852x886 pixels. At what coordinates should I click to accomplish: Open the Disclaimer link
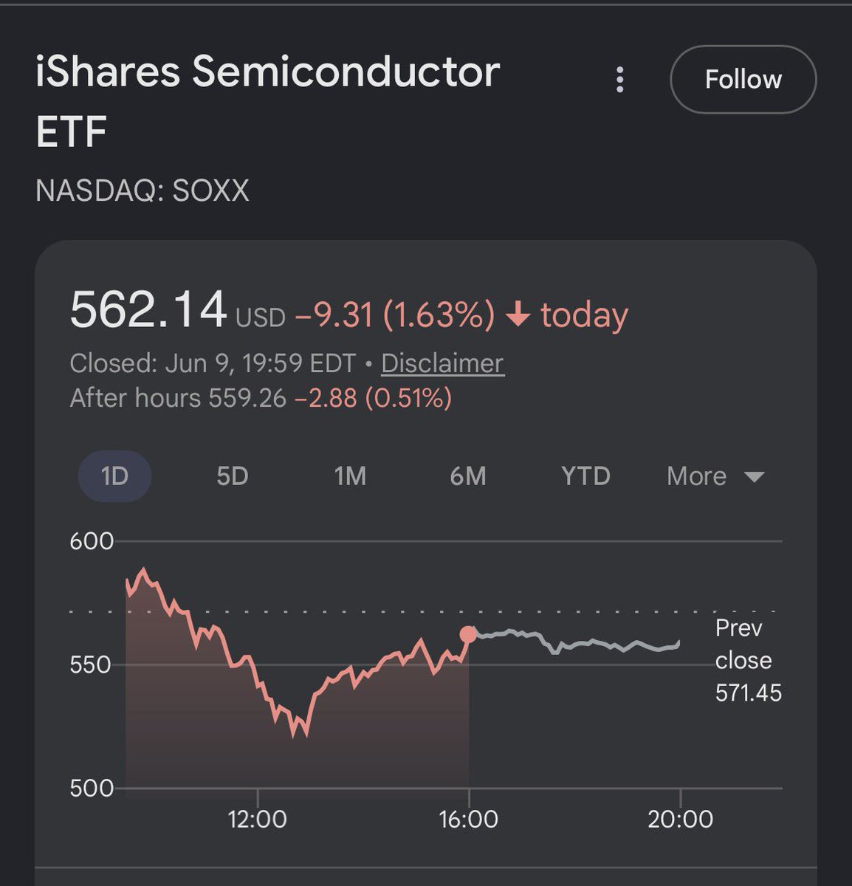pyautogui.click(x=442, y=363)
